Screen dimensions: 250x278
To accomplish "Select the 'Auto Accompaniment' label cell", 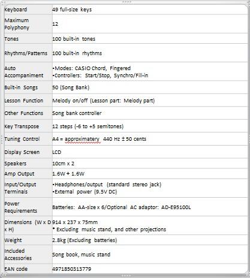I will (28, 72).
